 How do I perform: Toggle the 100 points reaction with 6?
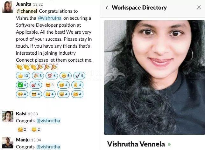click(x=52, y=76)
